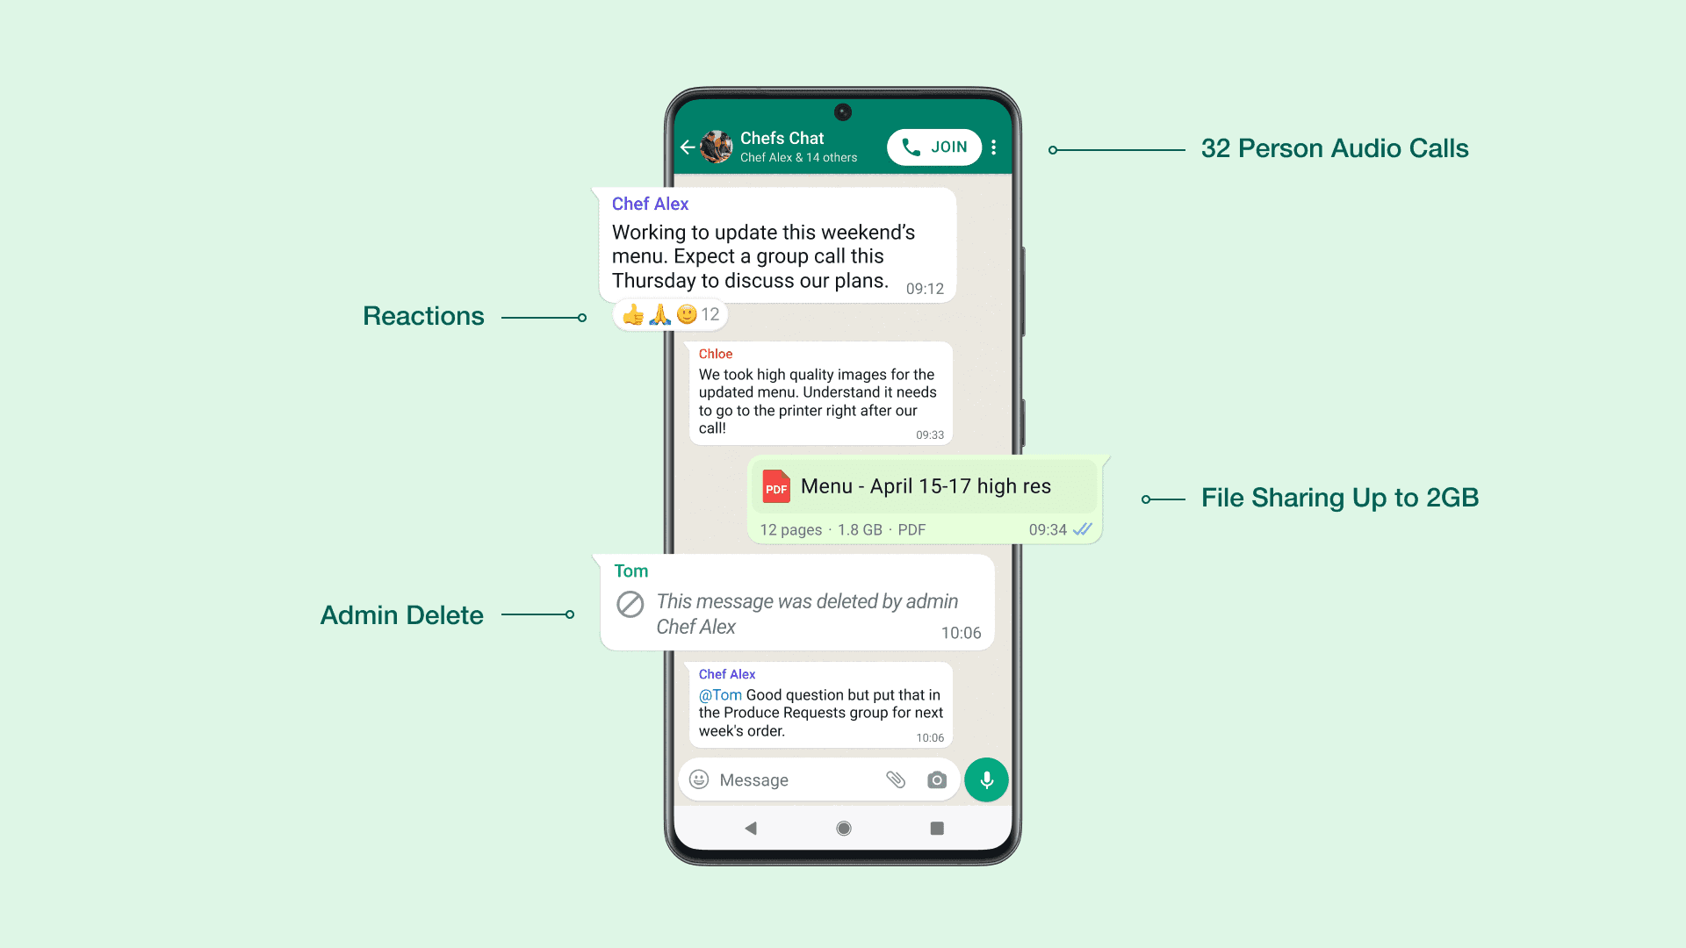Select the praying hands emoji reaction
Image resolution: width=1686 pixels, height=948 pixels.
(657, 313)
